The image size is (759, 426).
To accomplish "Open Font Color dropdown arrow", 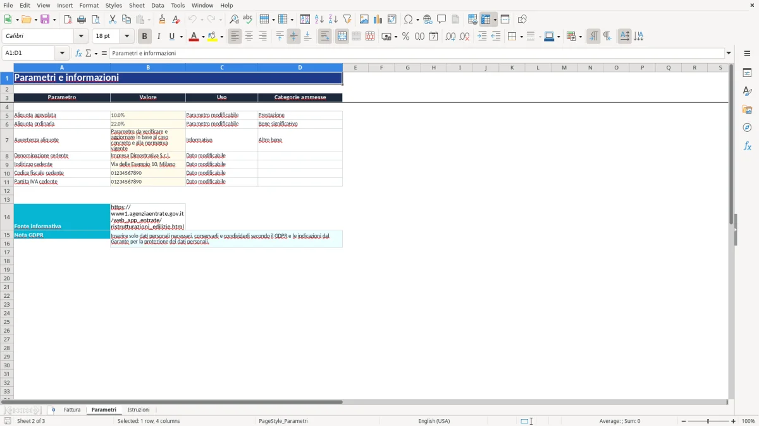I will 202,37.
